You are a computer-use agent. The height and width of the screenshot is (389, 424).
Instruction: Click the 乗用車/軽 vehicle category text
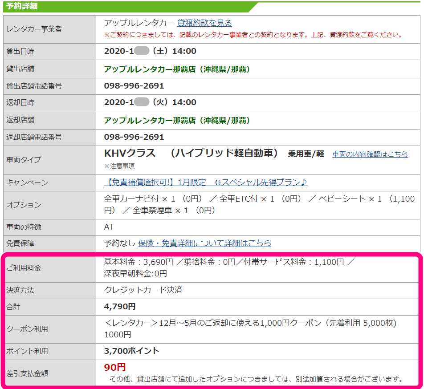pos(306,154)
